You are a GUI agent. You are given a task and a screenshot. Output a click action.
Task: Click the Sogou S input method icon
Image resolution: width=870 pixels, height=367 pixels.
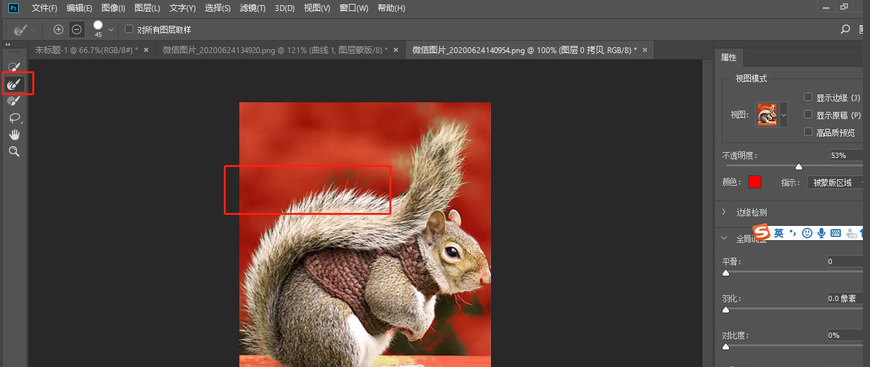pos(763,232)
